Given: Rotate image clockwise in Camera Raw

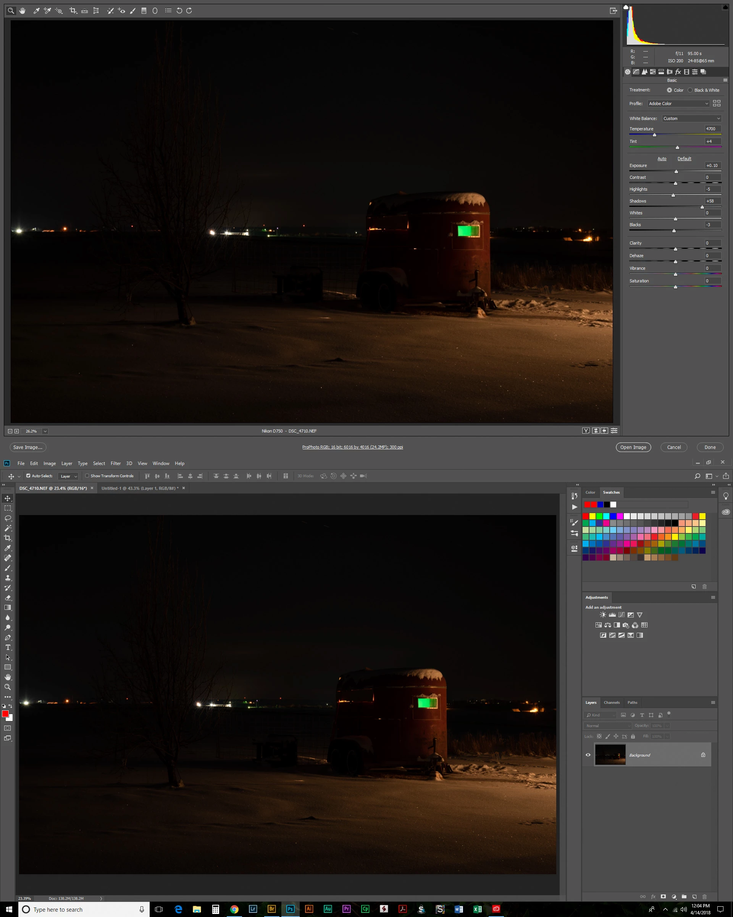Looking at the screenshot, I should tap(189, 11).
